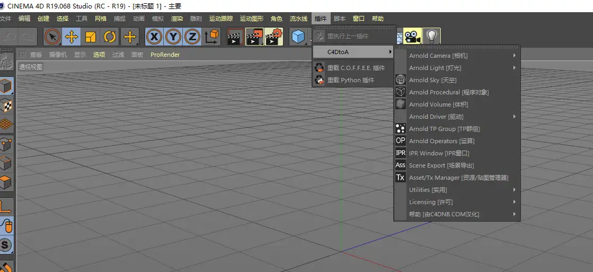This screenshot has height=272, width=593.
Task: Click the Ass scene export icon
Action: click(401, 165)
